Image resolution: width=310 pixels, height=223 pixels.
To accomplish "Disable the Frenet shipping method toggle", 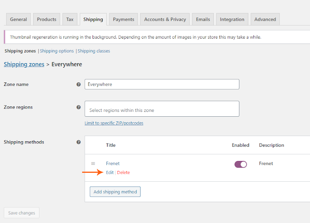I will (240, 164).
